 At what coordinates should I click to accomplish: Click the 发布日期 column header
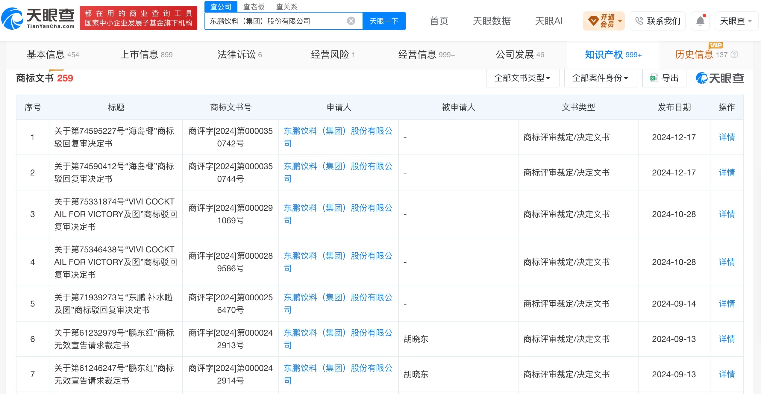[674, 107]
